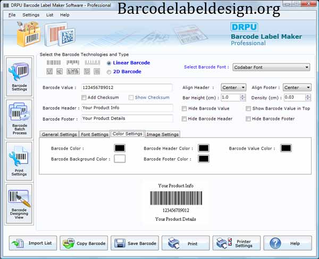
Task: Select the wide 2D barcode sample icon
Action: [73, 71]
